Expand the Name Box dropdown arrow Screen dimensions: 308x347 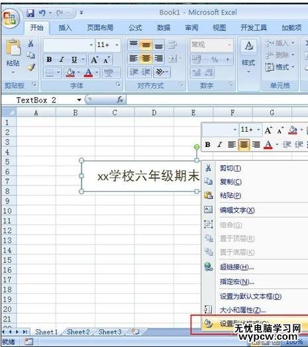coord(79,100)
